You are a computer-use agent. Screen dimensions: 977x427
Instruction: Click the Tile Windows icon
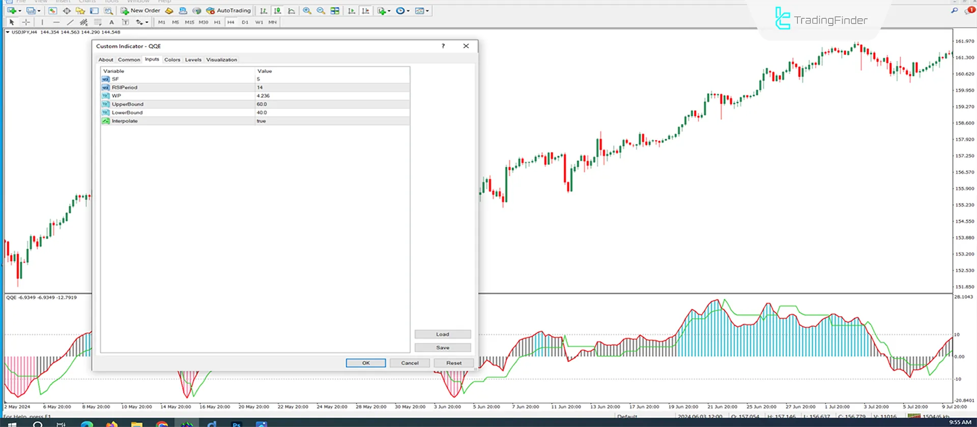click(x=335, y=11)
